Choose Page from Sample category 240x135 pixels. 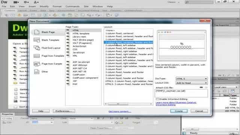pyautogui.click(x=48, y=64)
